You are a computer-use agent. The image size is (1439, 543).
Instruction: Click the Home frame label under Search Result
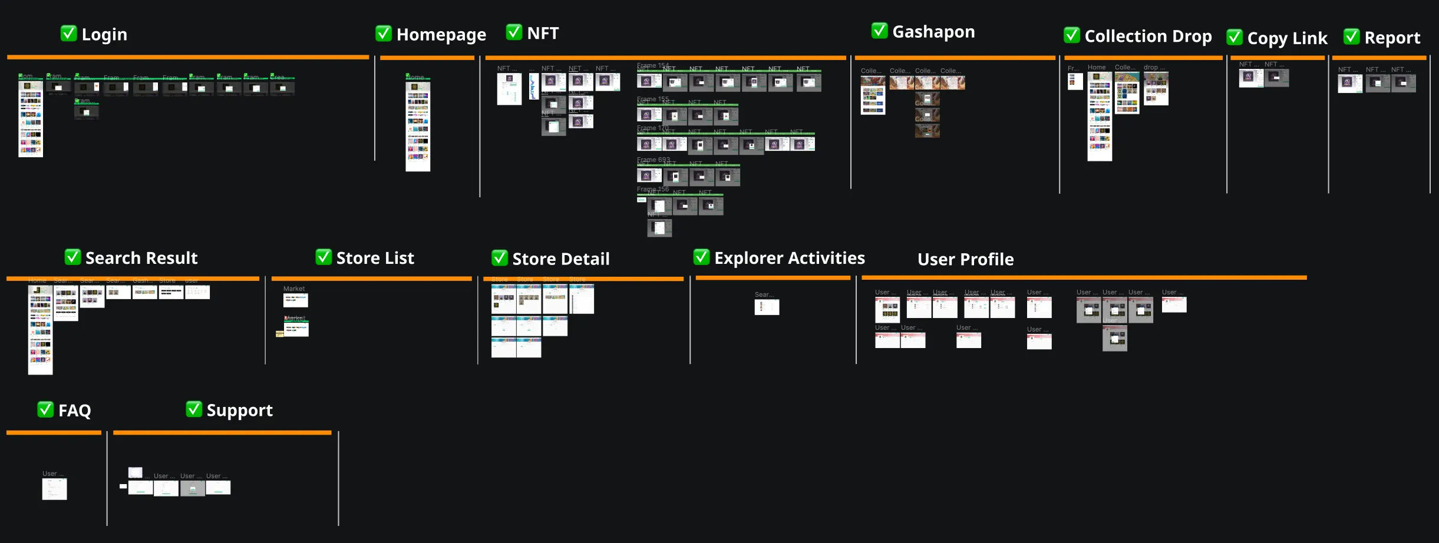(37, 280)
